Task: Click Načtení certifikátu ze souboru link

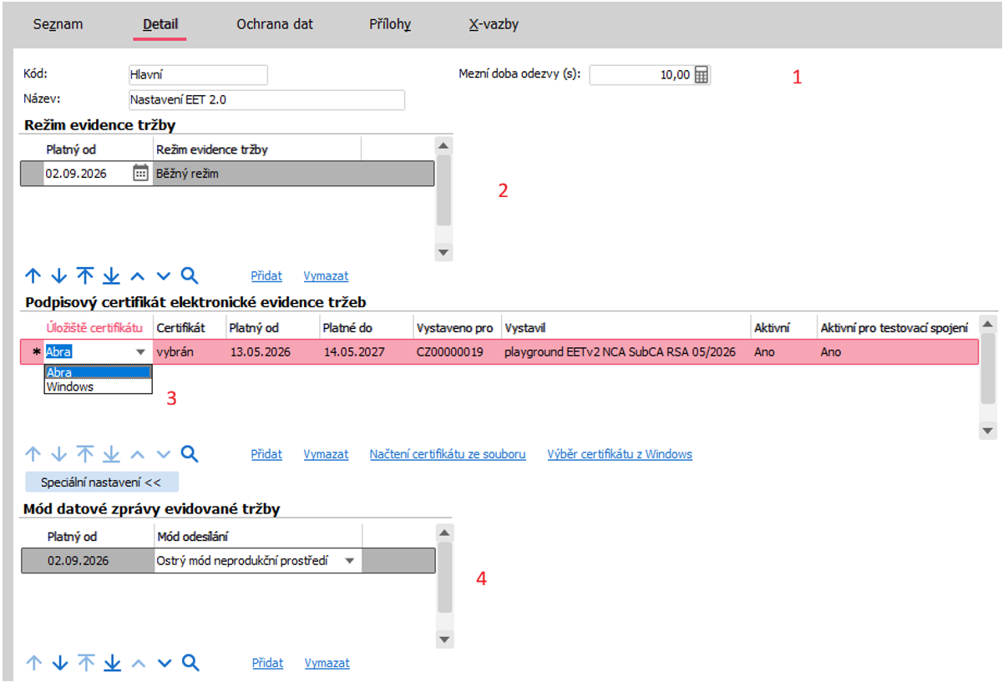Action: coord(448,454)
